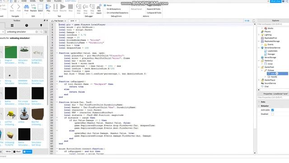Viewport: 289px width, 163px height.
Task: Select On Unhandled Exceptions option
Action: tap(116, 13)
